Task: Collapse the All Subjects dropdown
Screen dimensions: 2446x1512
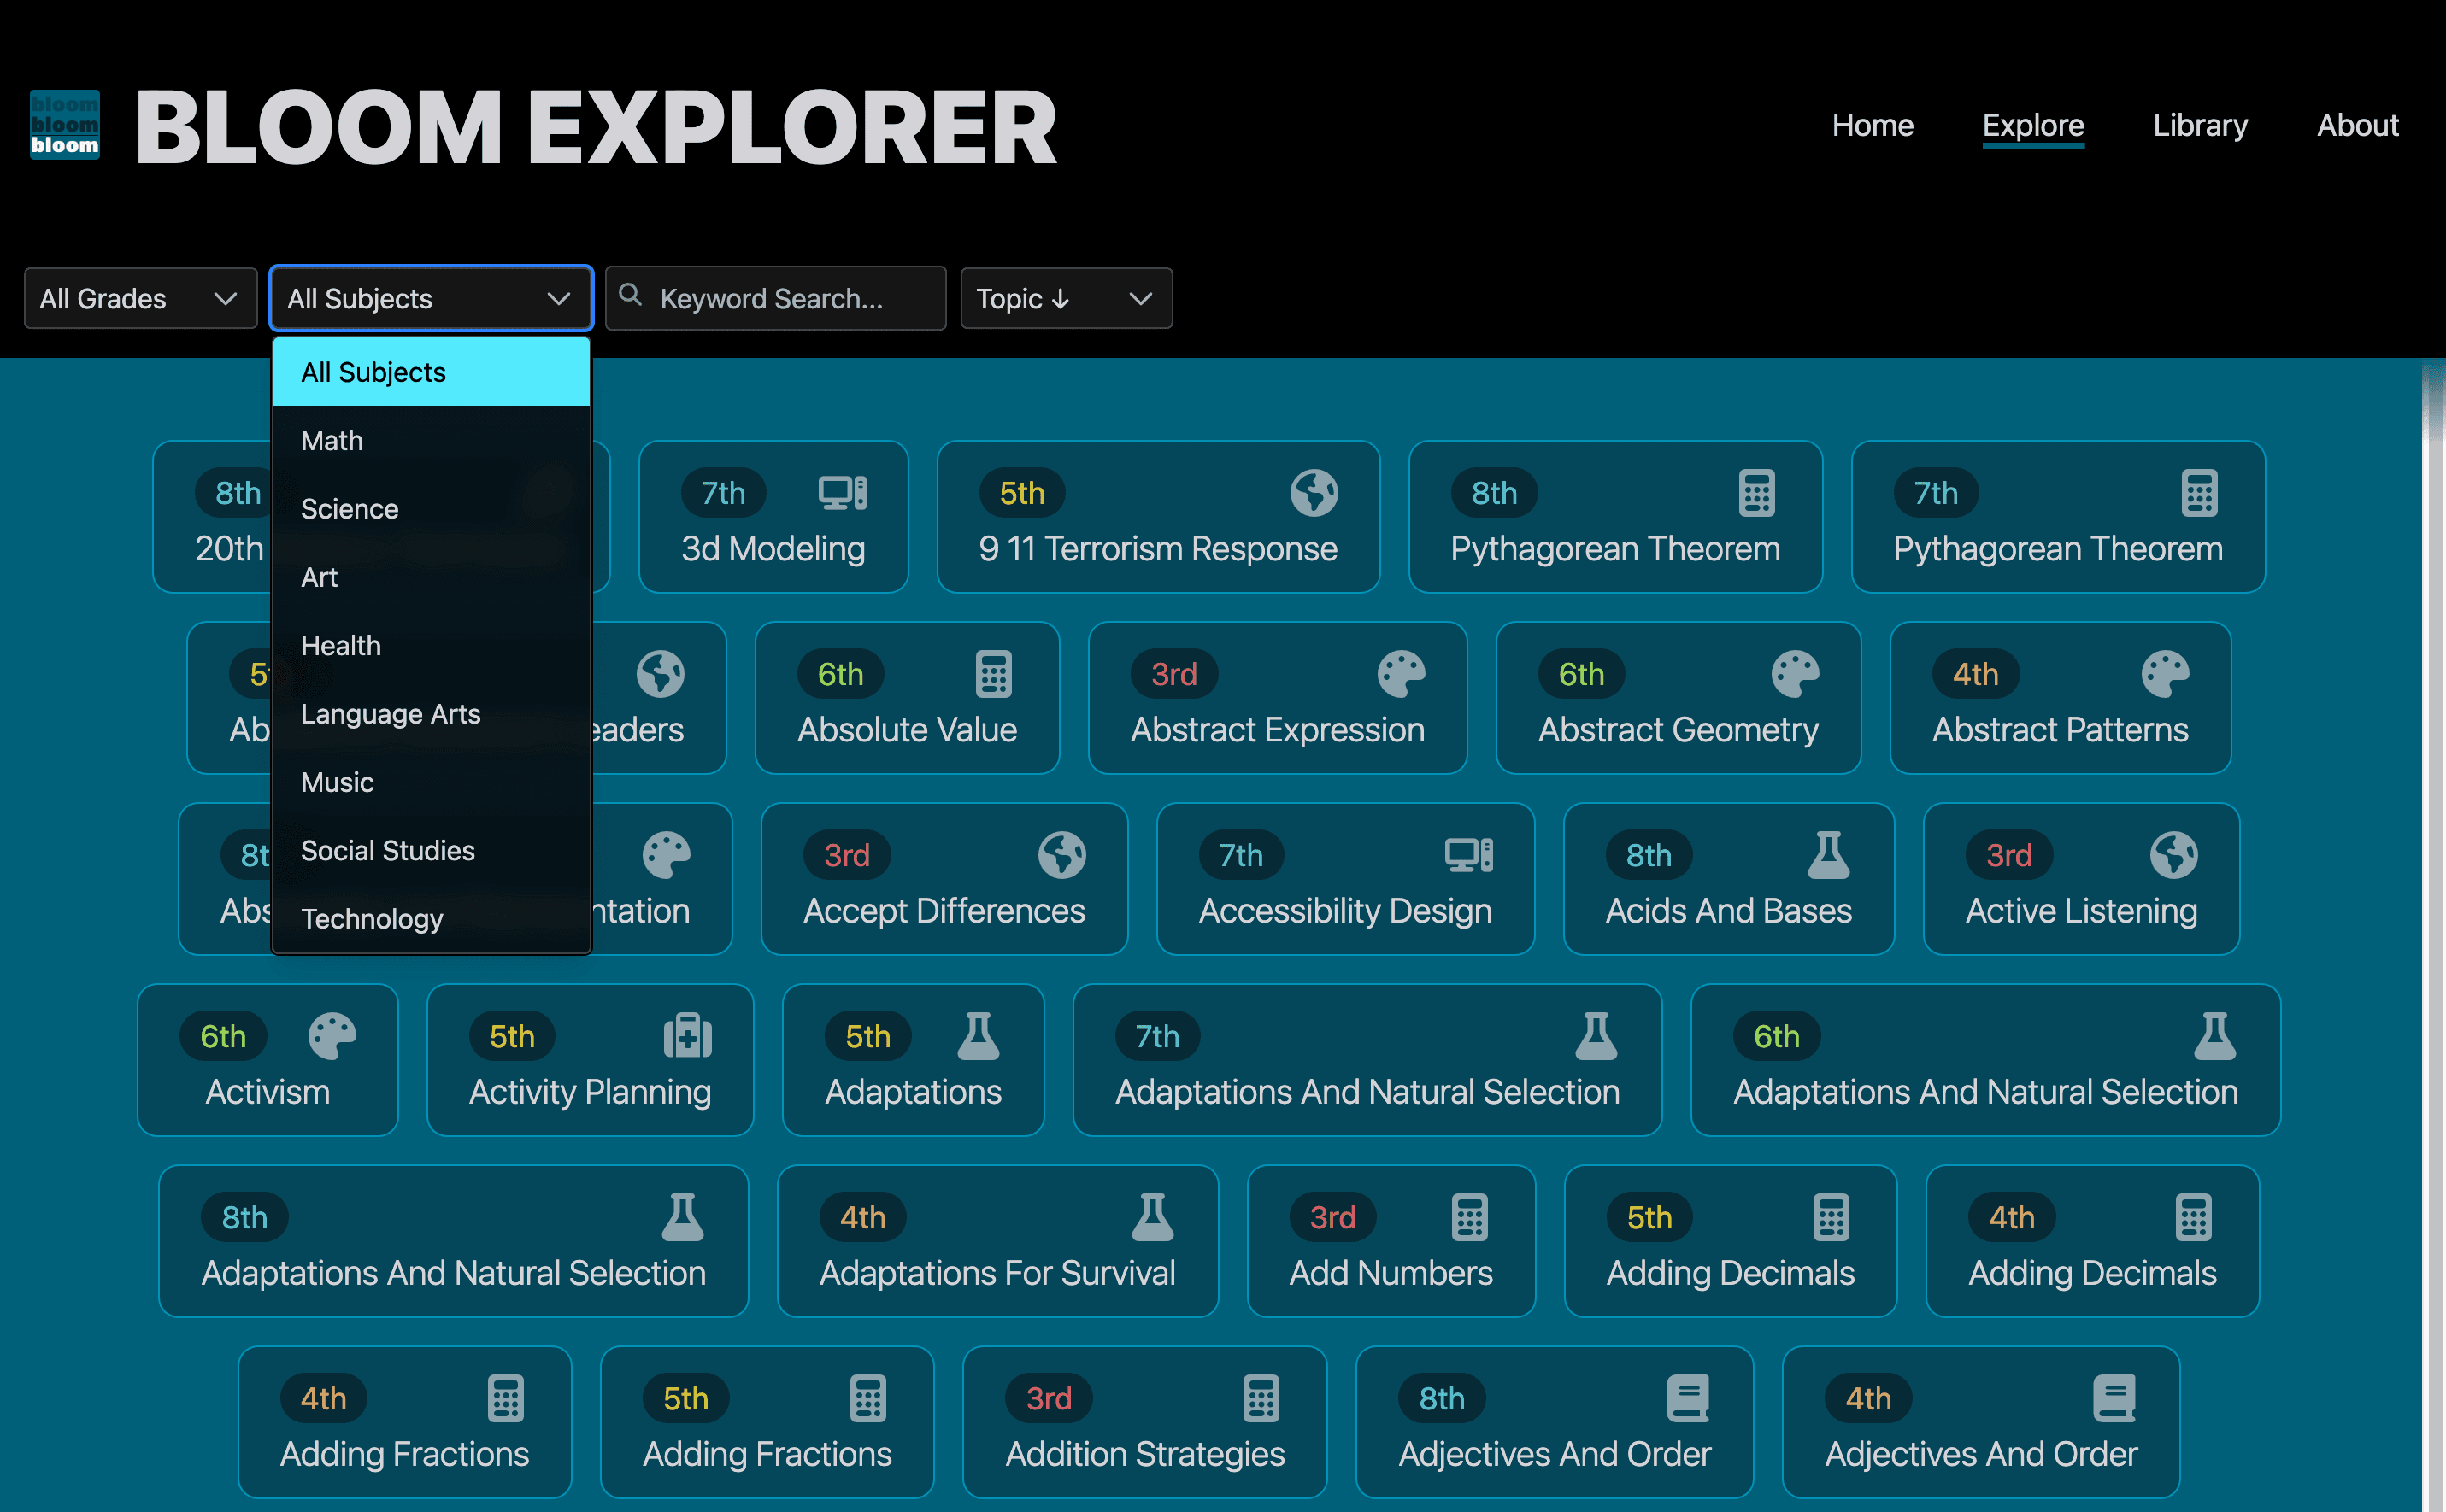Action: [432, 298]
